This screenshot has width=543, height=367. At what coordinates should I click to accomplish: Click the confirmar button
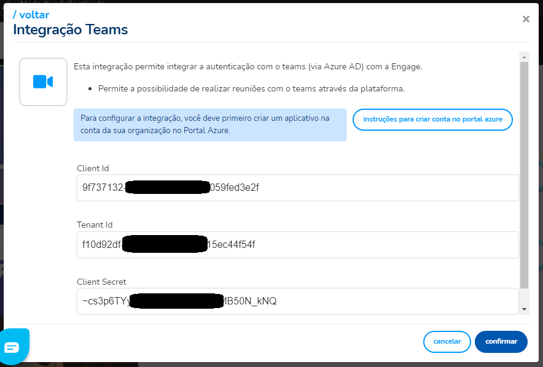[x=501, y=341]
